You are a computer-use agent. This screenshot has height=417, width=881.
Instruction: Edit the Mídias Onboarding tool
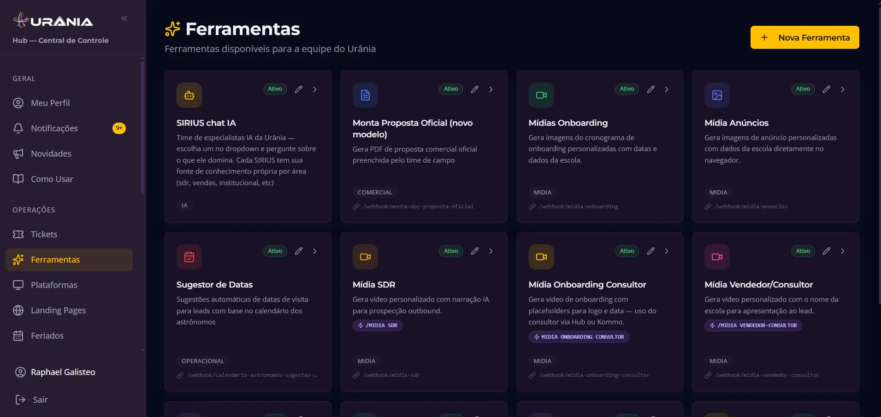pyautogui.click(x=651, y=89)
